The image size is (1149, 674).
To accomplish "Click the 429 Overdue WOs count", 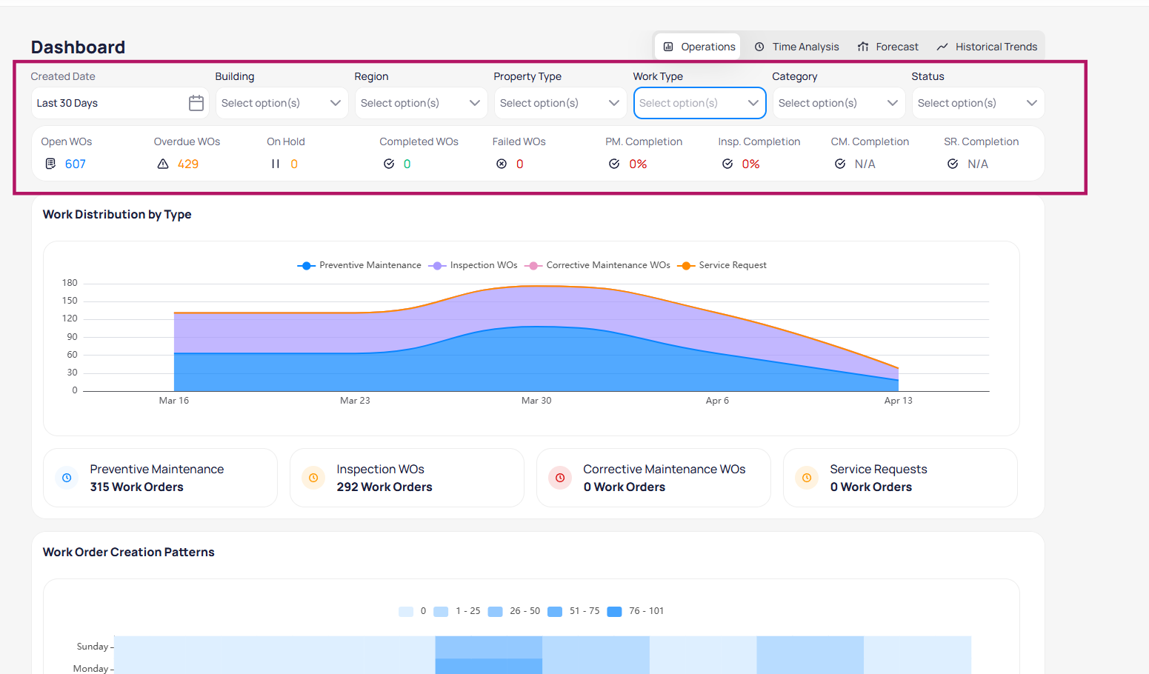I will tap(188, 164).
